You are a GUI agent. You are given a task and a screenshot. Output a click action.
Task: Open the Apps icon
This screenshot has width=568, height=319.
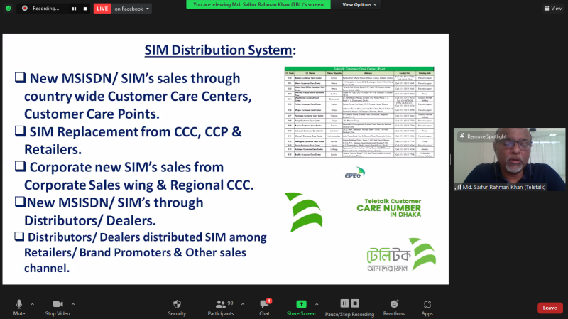[x=427, y=304]
